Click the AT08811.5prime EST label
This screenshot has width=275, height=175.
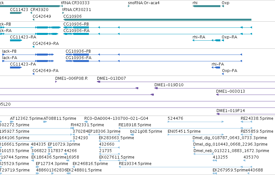click(60, 118)
